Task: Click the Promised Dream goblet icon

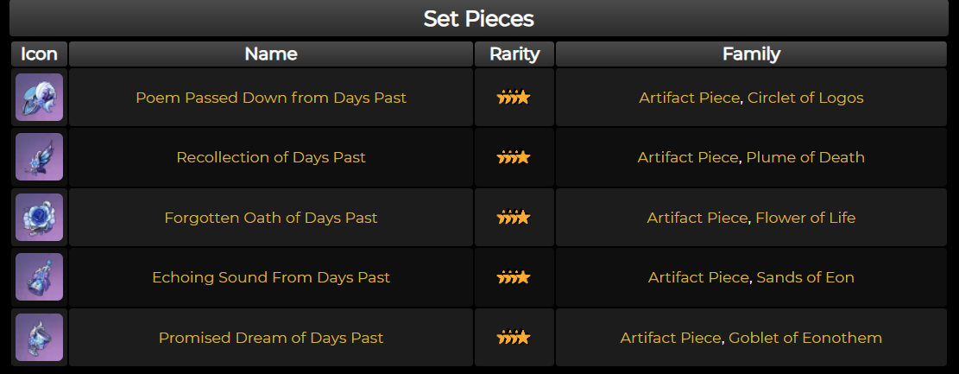Action: point(39,337)
